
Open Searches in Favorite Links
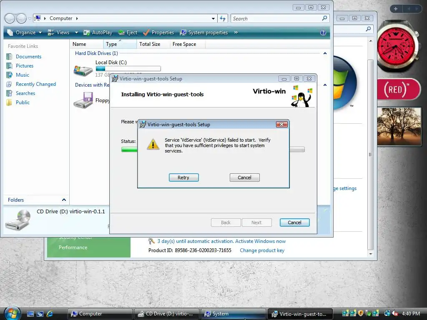tap(25, 93)
